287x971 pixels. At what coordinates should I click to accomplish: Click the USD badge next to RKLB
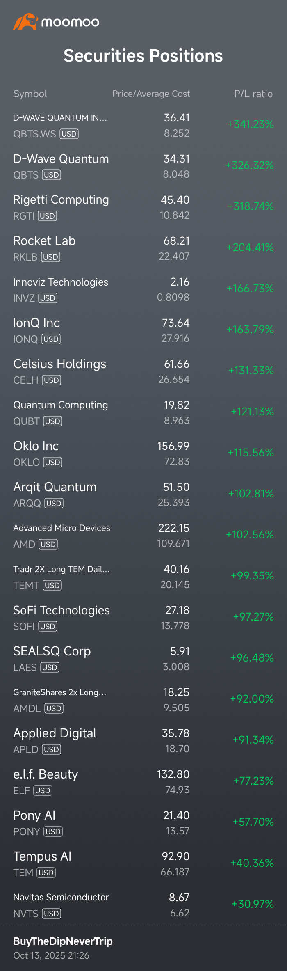point(50,257)
